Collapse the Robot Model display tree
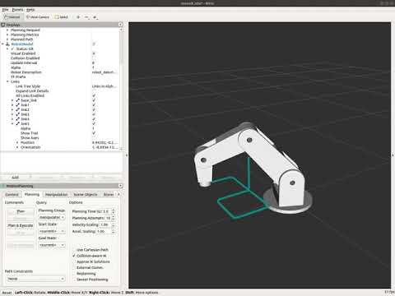Screen dimensions: 395x296 tap(2, 44)
